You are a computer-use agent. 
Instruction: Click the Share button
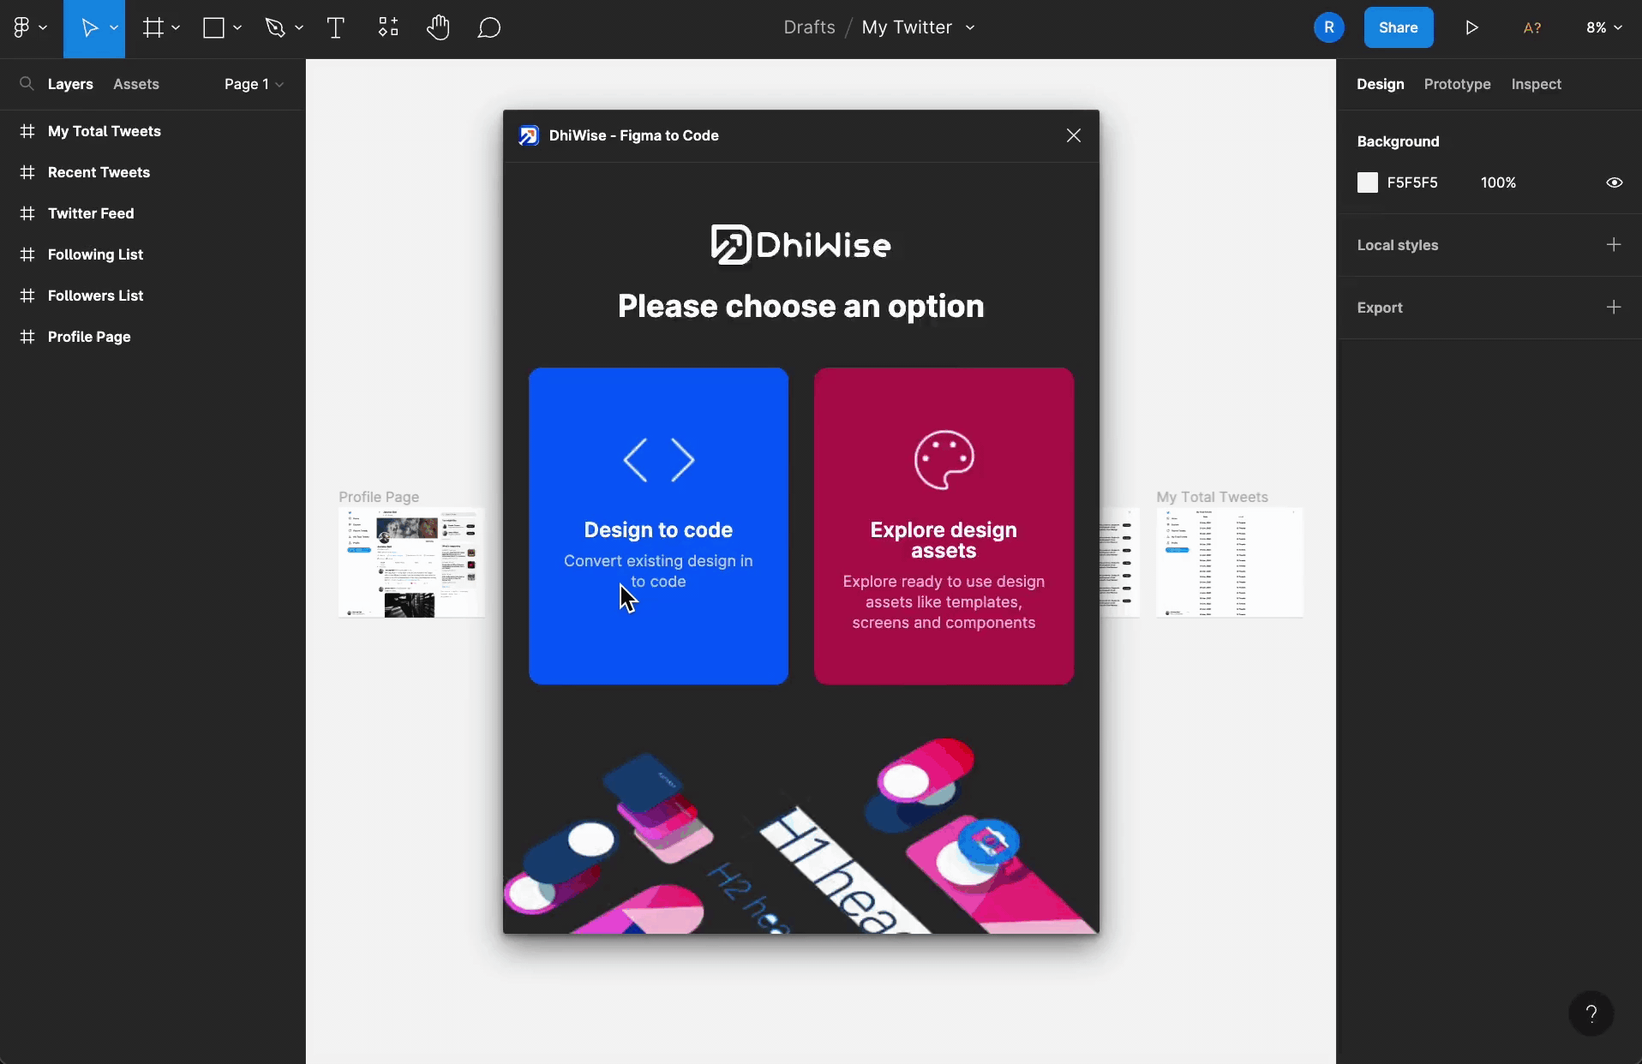pyautogui.click(x=1398, y=27)
